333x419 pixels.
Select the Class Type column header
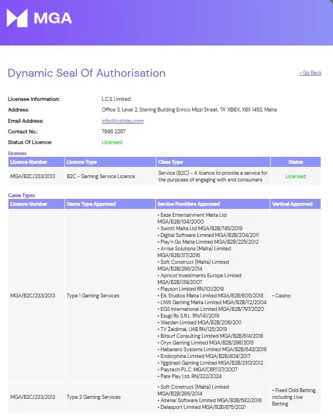(x=170, y=162)
